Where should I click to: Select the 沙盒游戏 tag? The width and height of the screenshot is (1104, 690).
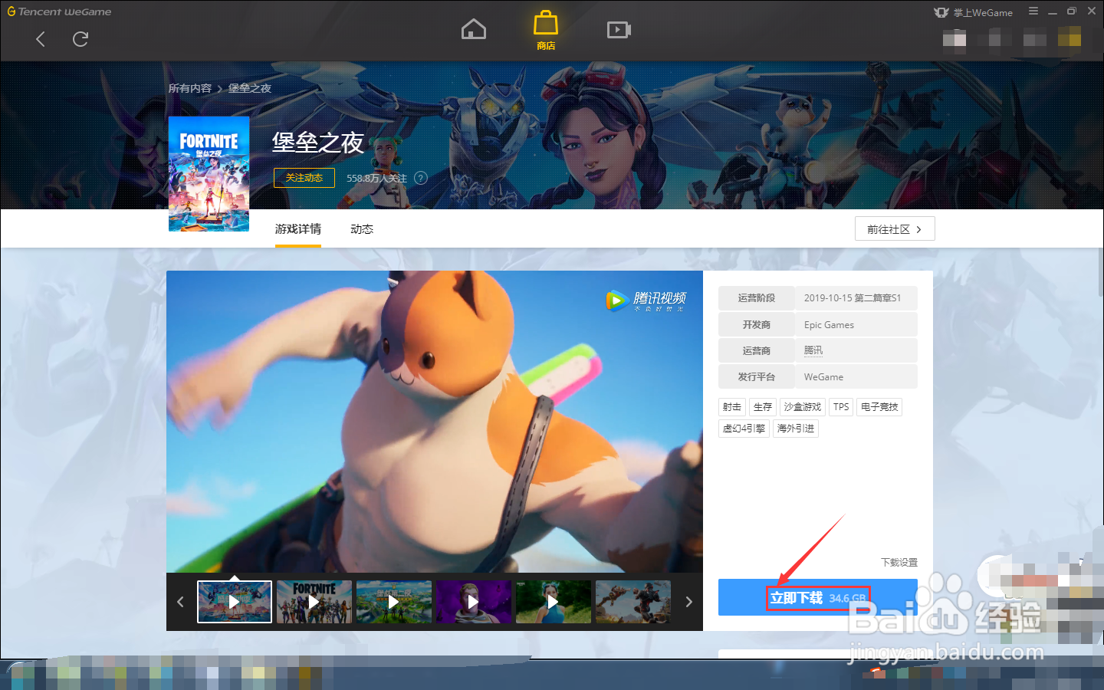[803, 407]
